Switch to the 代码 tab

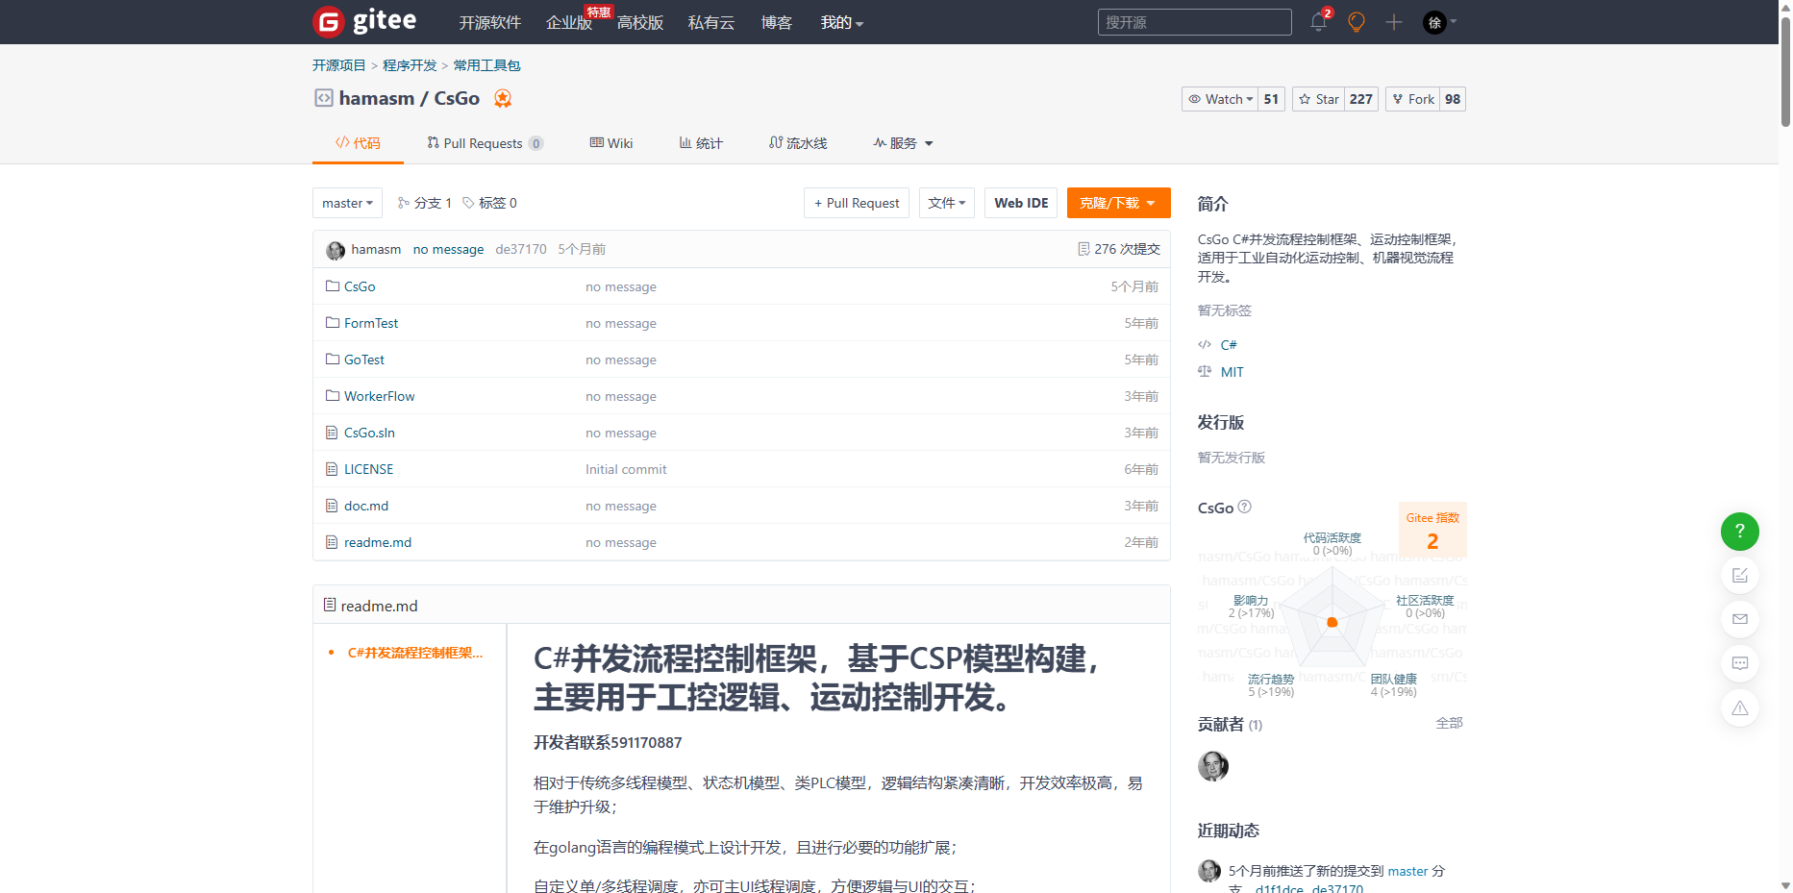358,143
